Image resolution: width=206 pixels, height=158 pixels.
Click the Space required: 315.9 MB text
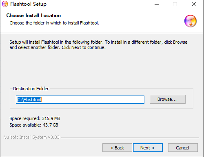(35, 118)
